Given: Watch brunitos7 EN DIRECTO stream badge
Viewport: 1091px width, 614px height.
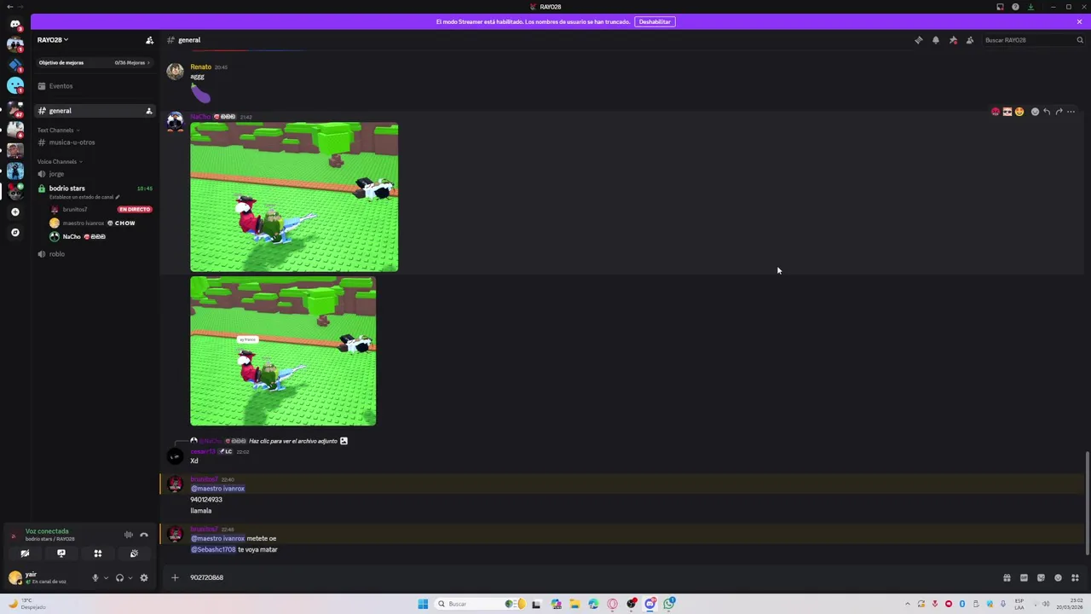Looking at the screenshot, I should point(135,209).
